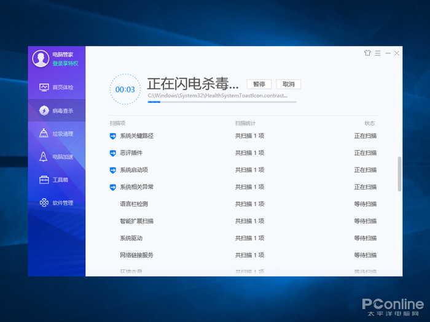
Task: Click the scanned file path text
Action: [217, 96]
